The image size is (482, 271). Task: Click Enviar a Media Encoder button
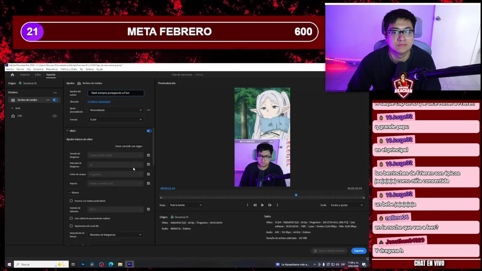point(329,251)
